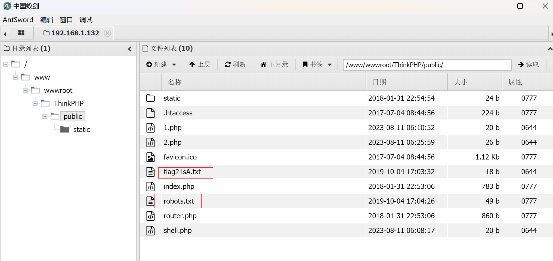Select the robots.txt file name
Screen dimensions: 553x261
pos(179,201)
